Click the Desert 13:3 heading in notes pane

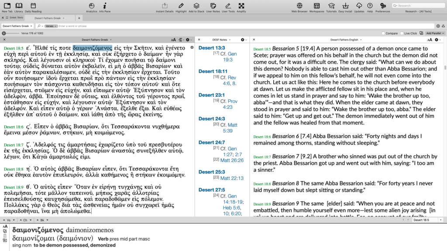[212, 48]
